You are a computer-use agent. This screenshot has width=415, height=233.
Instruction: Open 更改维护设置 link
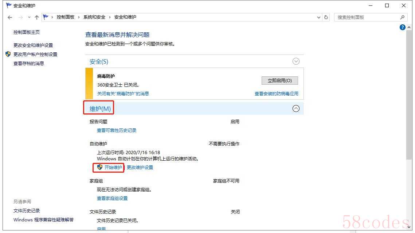tap(140, 167)
